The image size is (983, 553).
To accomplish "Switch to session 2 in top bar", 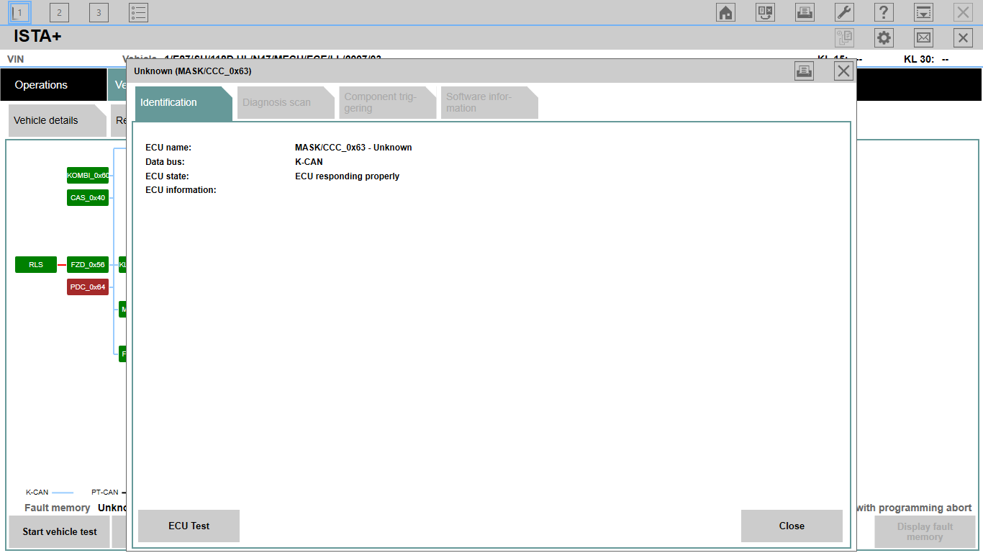I will pyautogui.click(x=59, y=12).
